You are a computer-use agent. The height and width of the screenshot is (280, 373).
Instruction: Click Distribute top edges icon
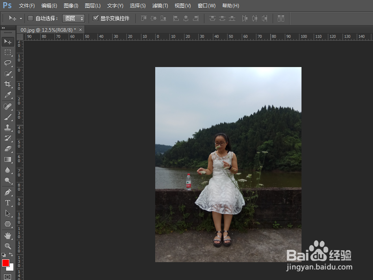[x=213, y=18]
